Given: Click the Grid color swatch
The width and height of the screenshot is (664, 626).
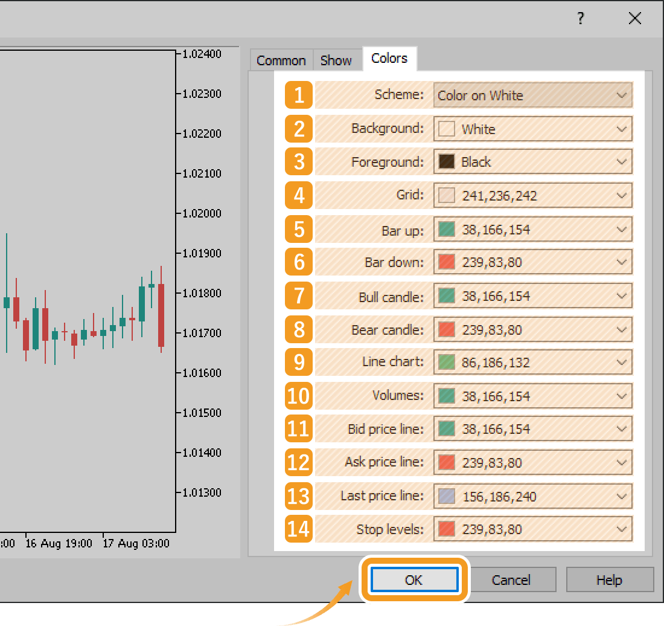Looking at the screenshot, I should 447,196.
